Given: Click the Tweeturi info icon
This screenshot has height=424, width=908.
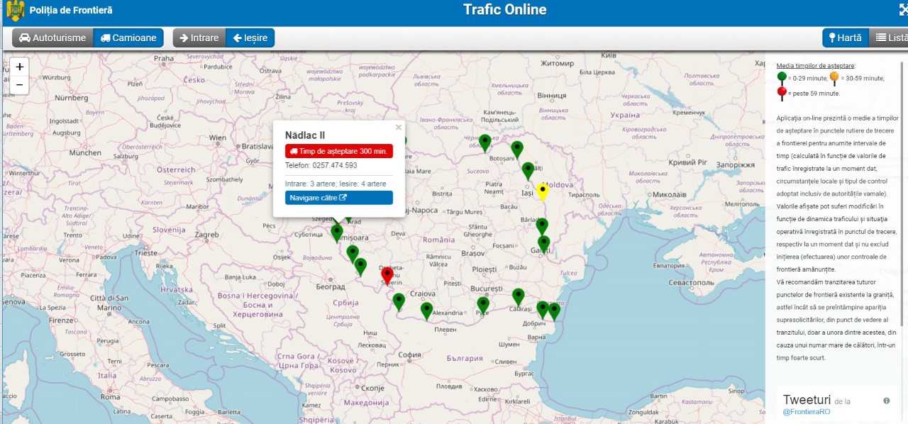Looking at the screenshot, I should (886, 401).
